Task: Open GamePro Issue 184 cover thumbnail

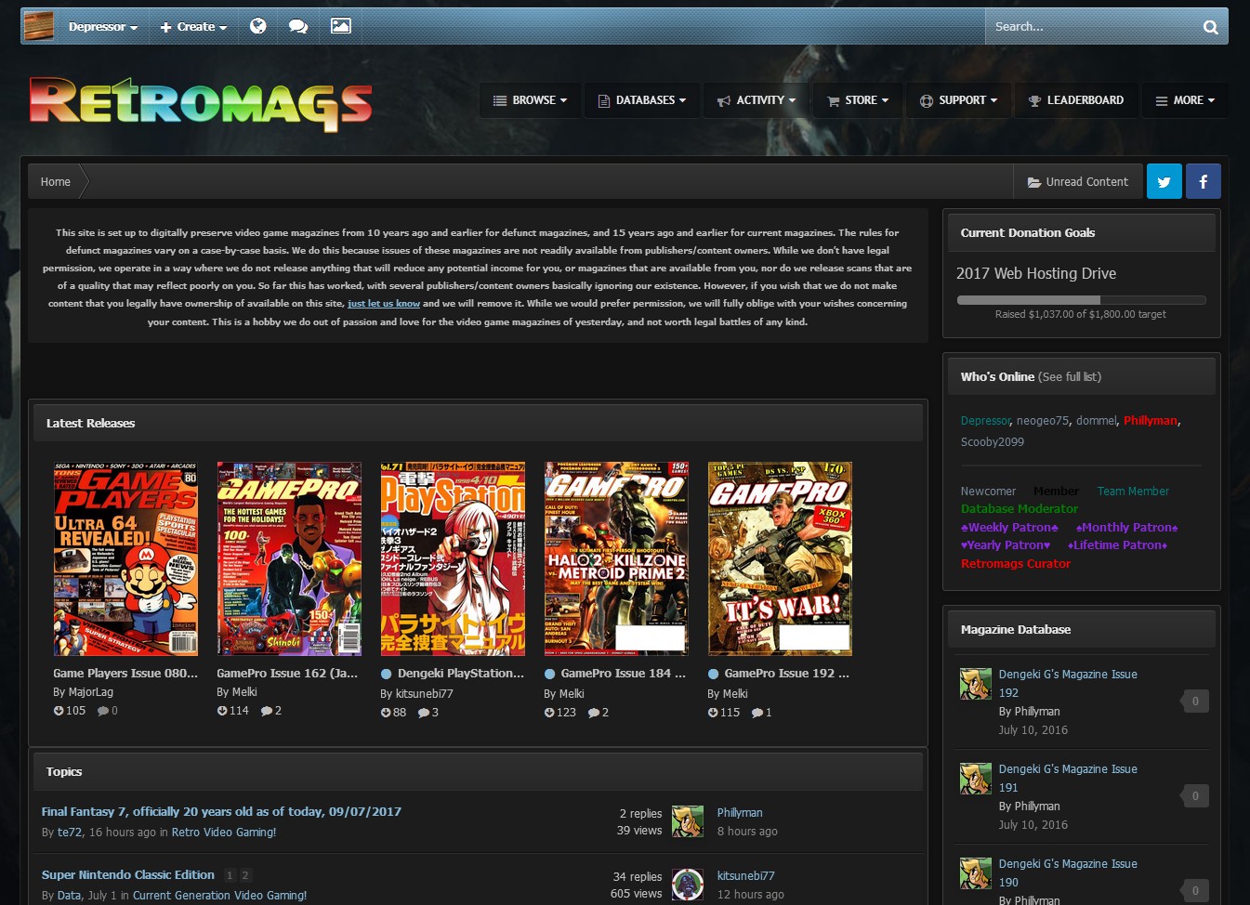Action: (x=616, y=558)
